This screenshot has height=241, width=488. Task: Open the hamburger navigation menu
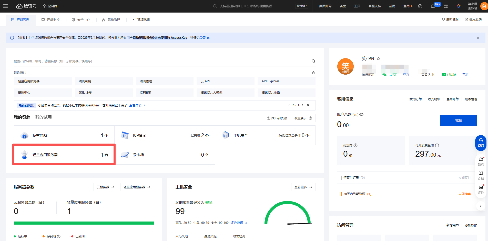pyautogui.click(x=6, y=6)
